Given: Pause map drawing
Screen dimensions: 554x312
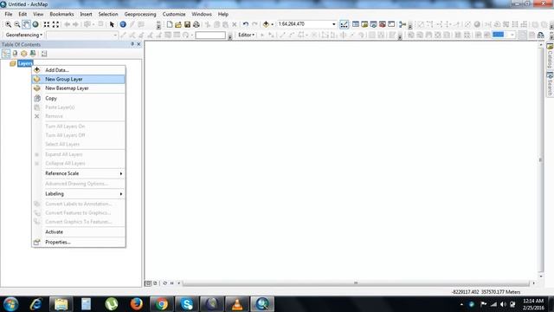Looking at the screenshot, I should click(172, 283).
